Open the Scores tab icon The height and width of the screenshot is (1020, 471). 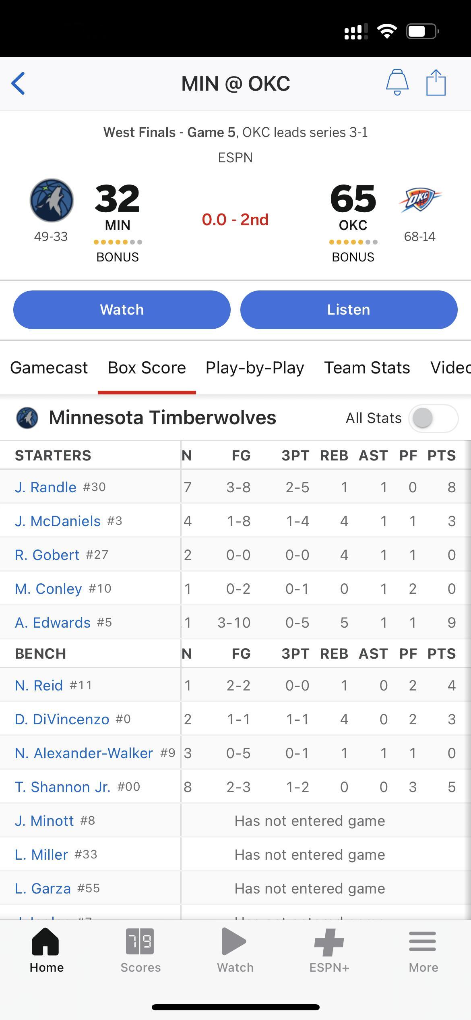140,950
